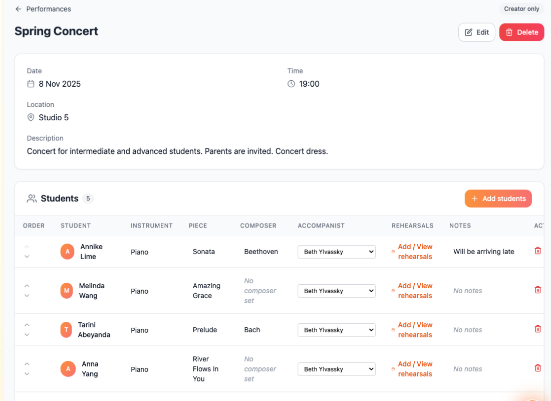Image resolution: width=551 pixels, height=401 pixels.
Task: Move Melinda Wang up in order
Action: click(27, 286)
